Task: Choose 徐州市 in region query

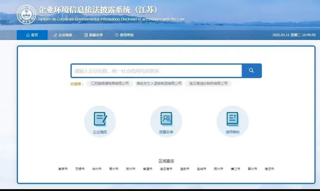Action: 97,169
